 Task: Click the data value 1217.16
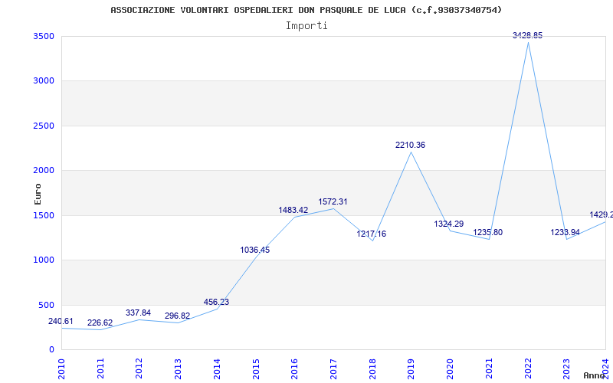372,234
